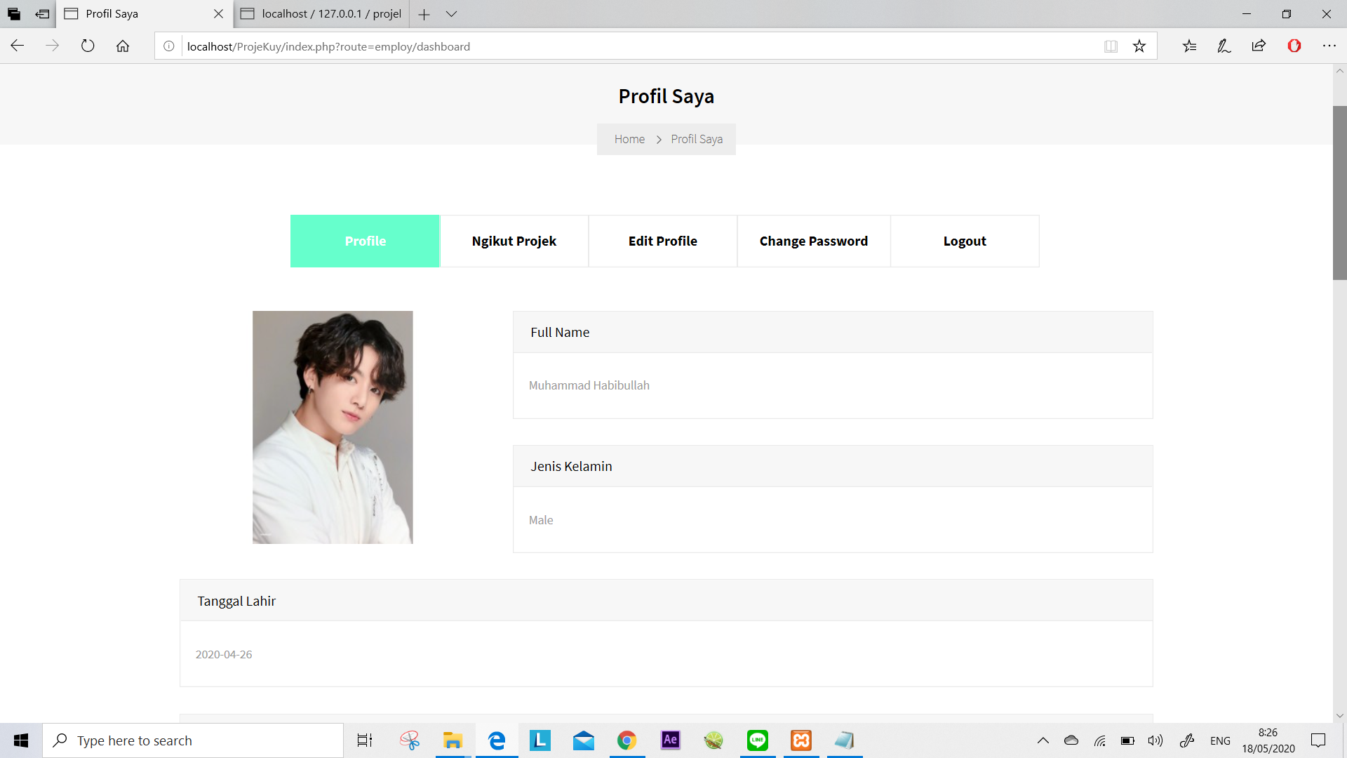Click the taskbar search box
This screenshot has width=1347, height=758.
[193, 740]
